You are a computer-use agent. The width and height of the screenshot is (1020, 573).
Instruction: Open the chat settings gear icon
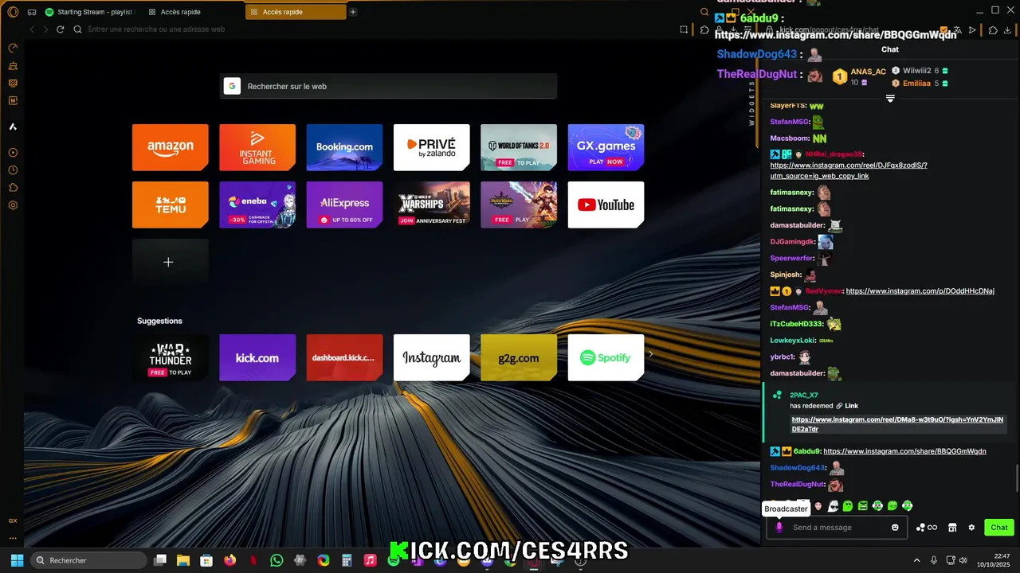coord(971,528)
